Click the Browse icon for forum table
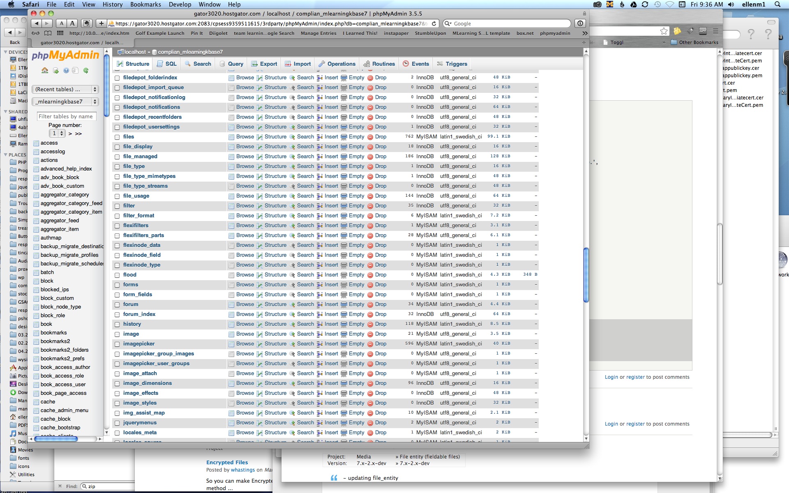The height and width of the screenshot is (493, 789). [x=231, y=304]
